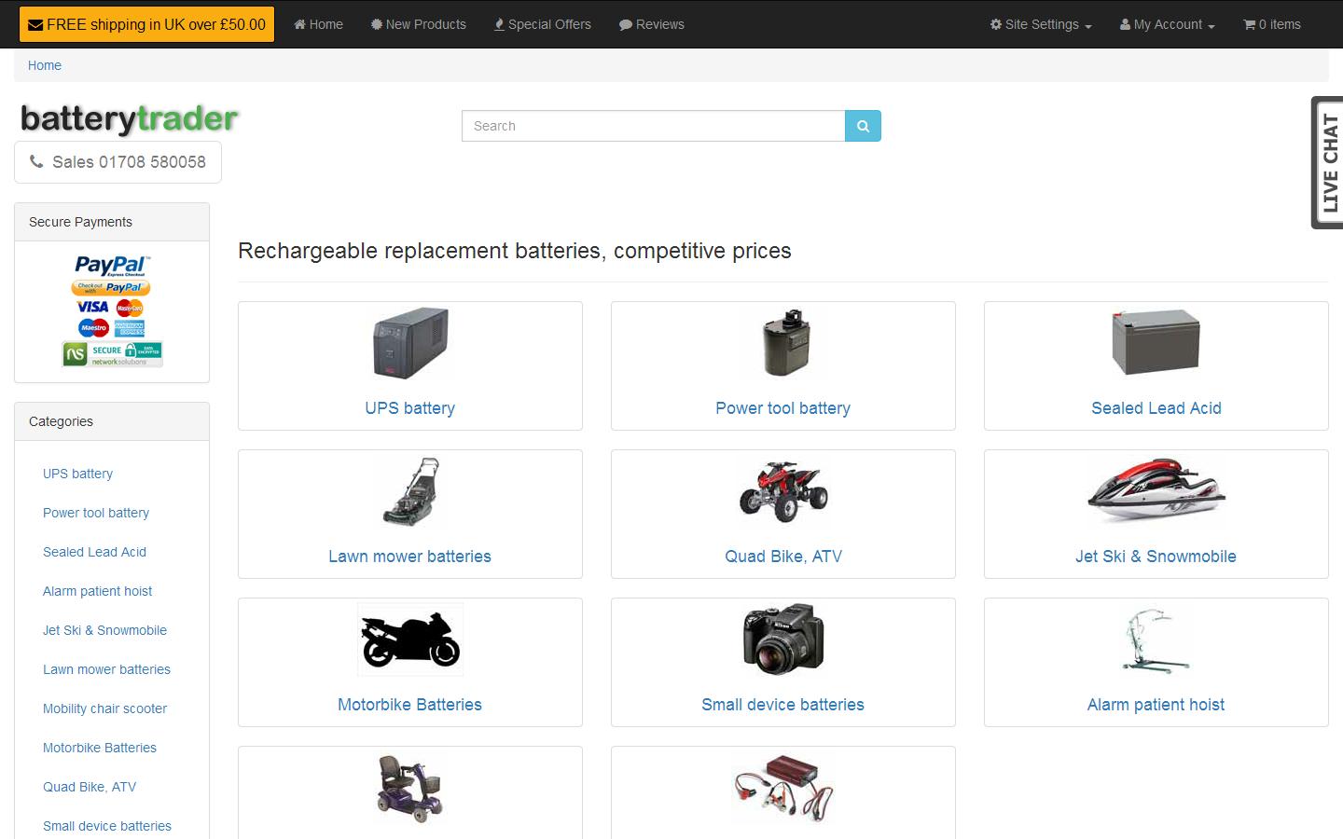Select the Sealed Lead Acid category link
The width and height of the screenshot is (1343, 839).
[x=94, y=552]
